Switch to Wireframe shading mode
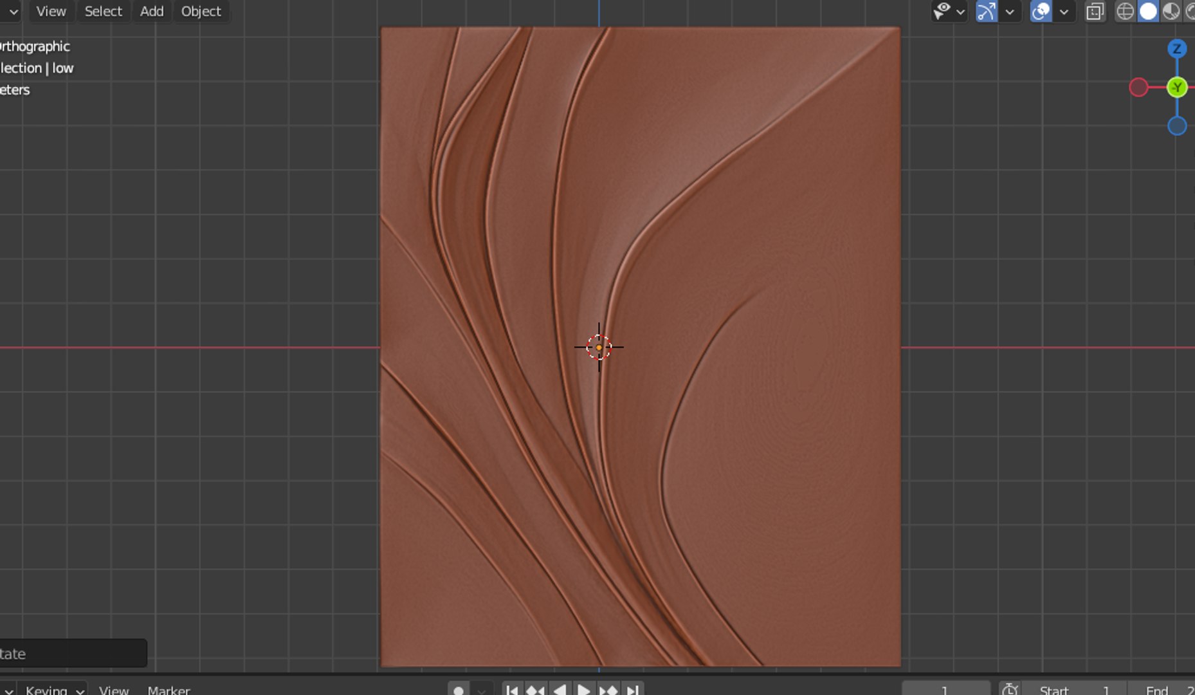The height and width of the screenshot is (695, 1195). [1125, 11]
